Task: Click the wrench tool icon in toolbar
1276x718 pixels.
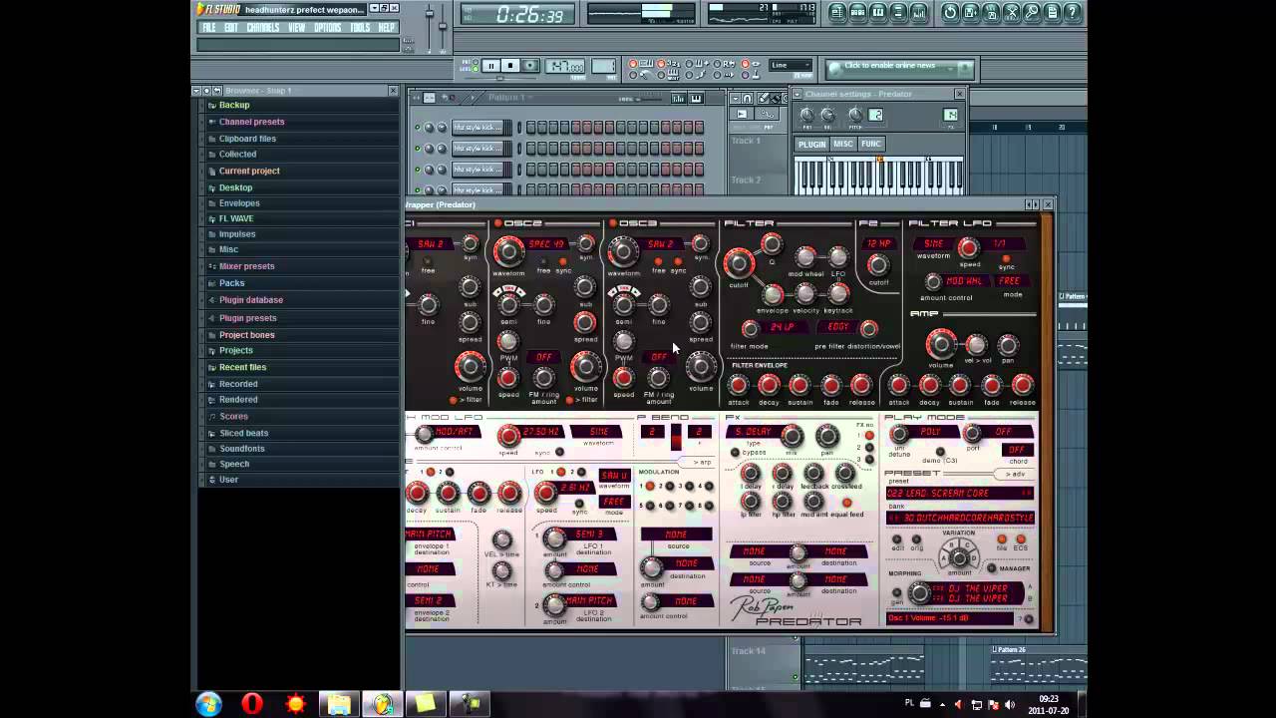Action: [x=1032, y=12]
